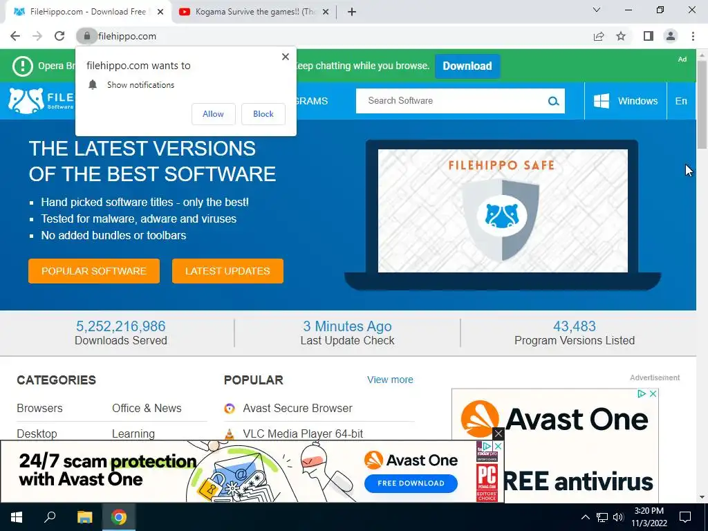Screen dimensions: 708x531
Task: Switch to the FileHippo.com tab
Action: coord(88,12)
